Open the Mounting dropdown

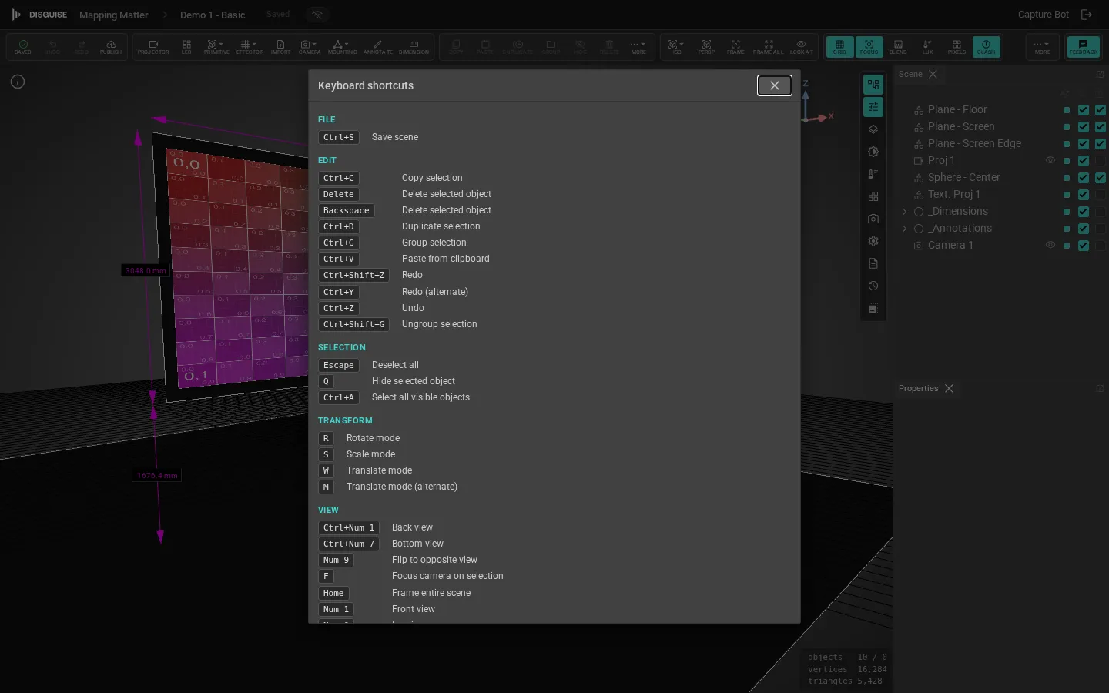click(x=342, y=47)
